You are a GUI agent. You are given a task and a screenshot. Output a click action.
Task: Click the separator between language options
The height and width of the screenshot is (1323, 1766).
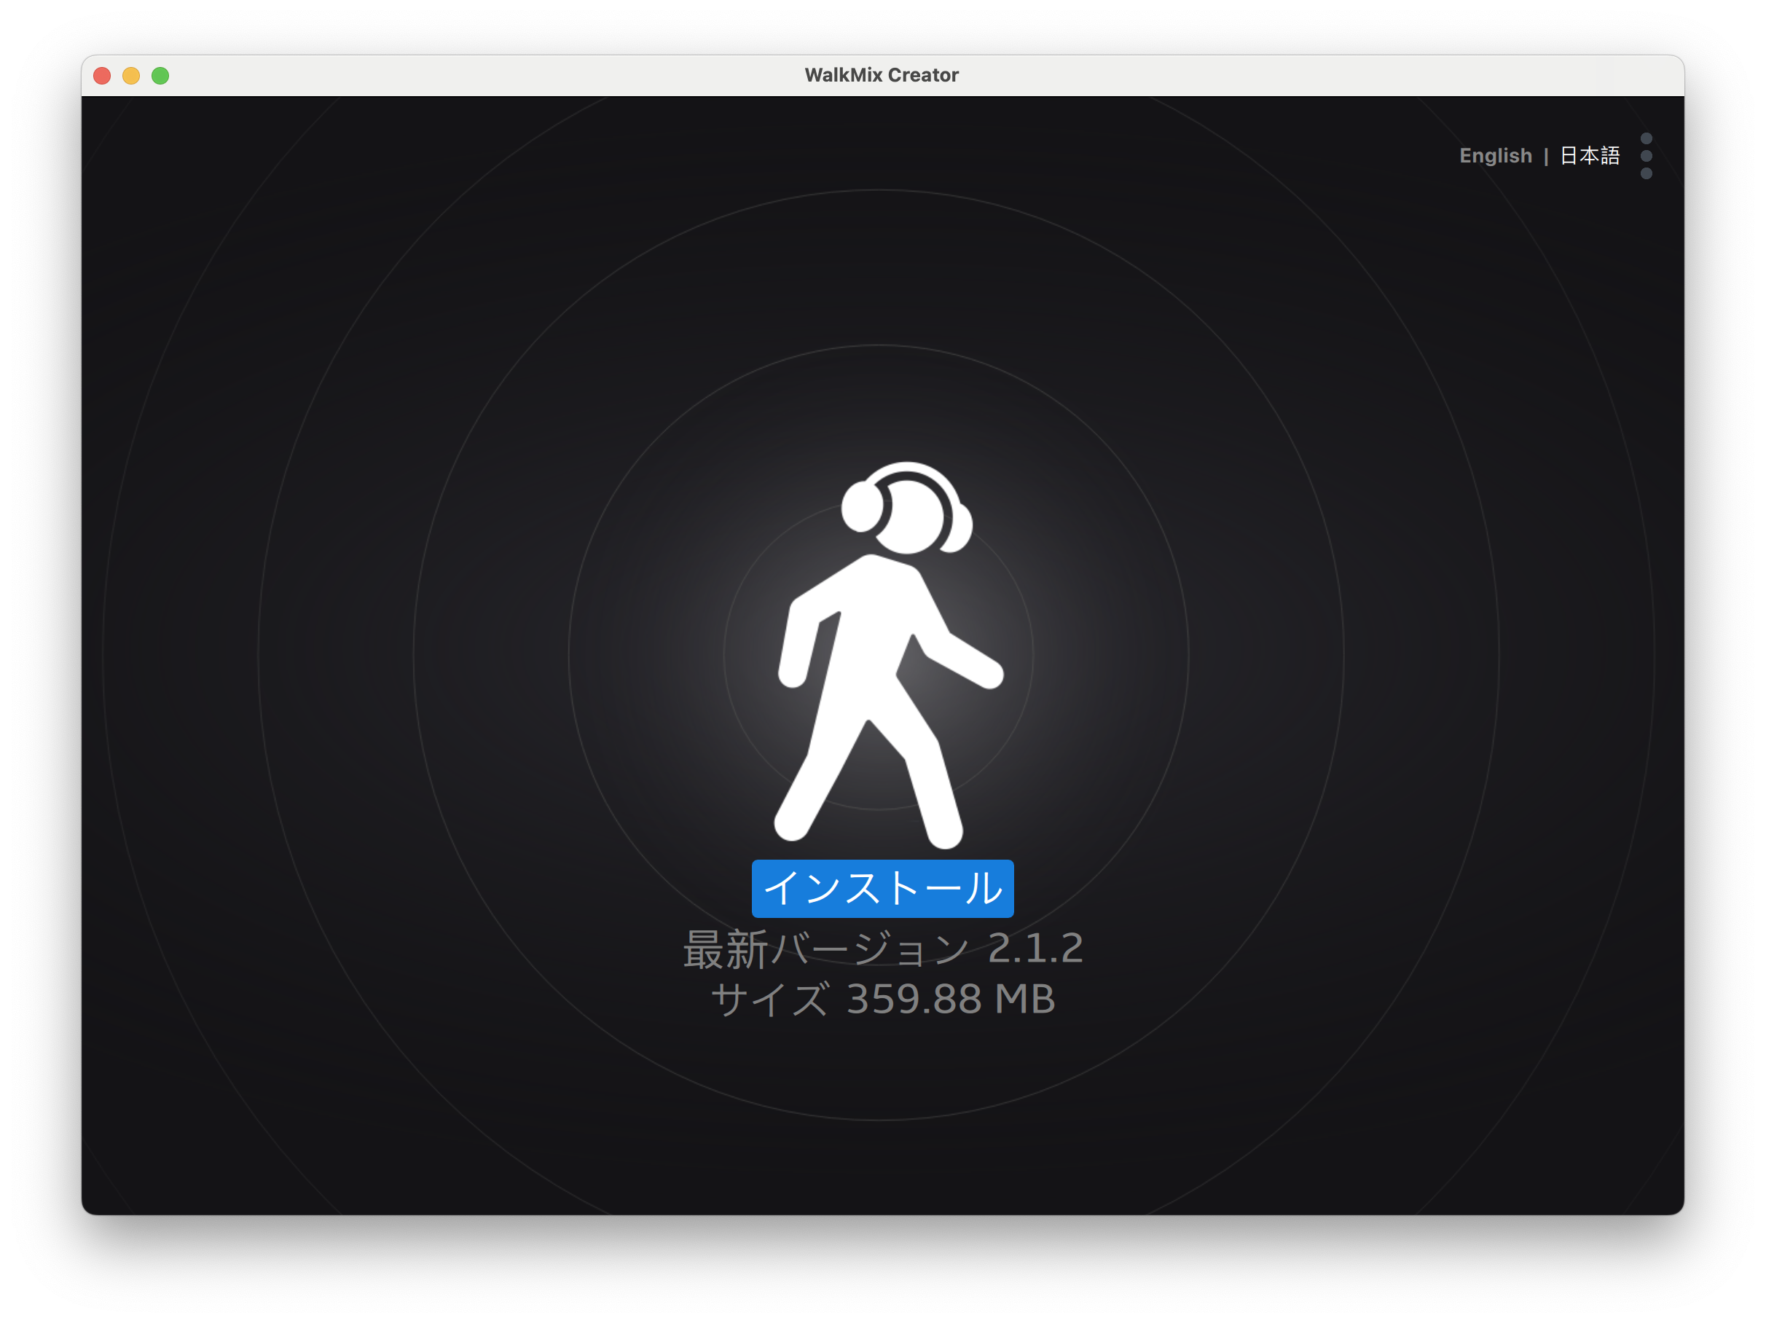1546,157
